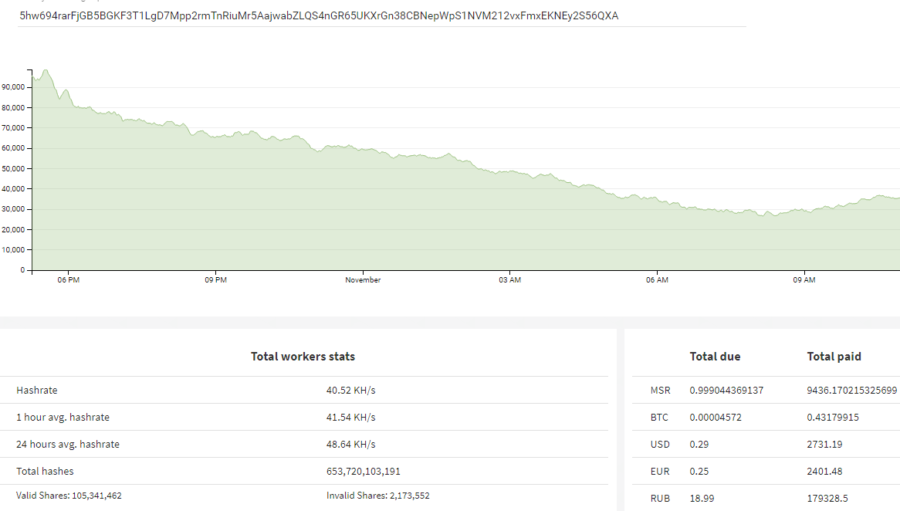Click the 03 AM time axis label
The width and height of the screenshot is (900, 511).
[x=509, y=280]
